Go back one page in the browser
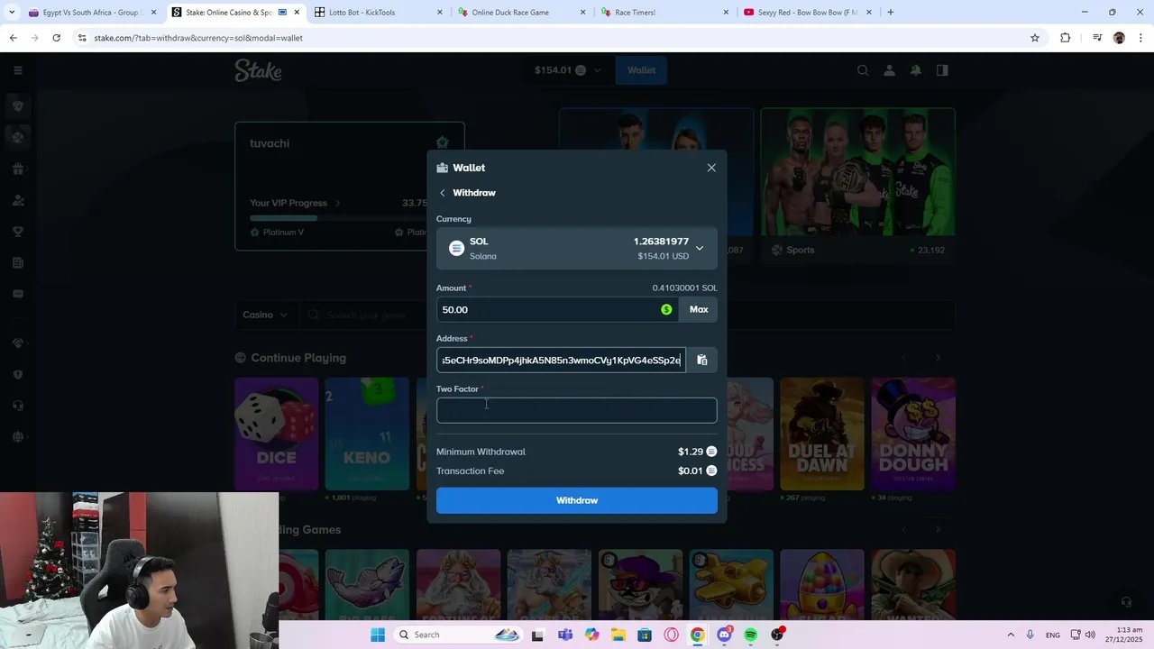 click(13, 38)
